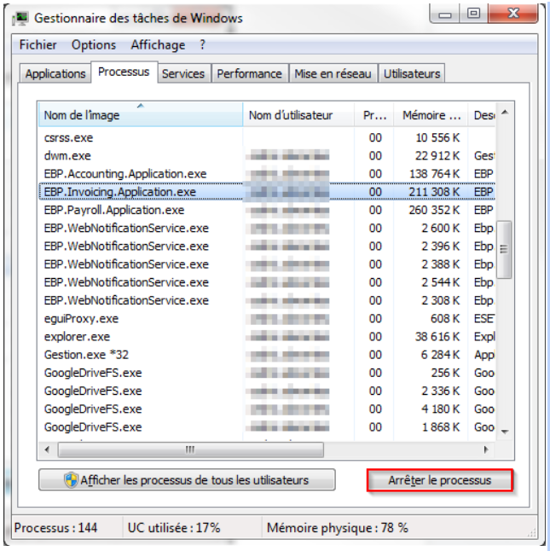Select the Processus tab

click(x=124, y=72)
